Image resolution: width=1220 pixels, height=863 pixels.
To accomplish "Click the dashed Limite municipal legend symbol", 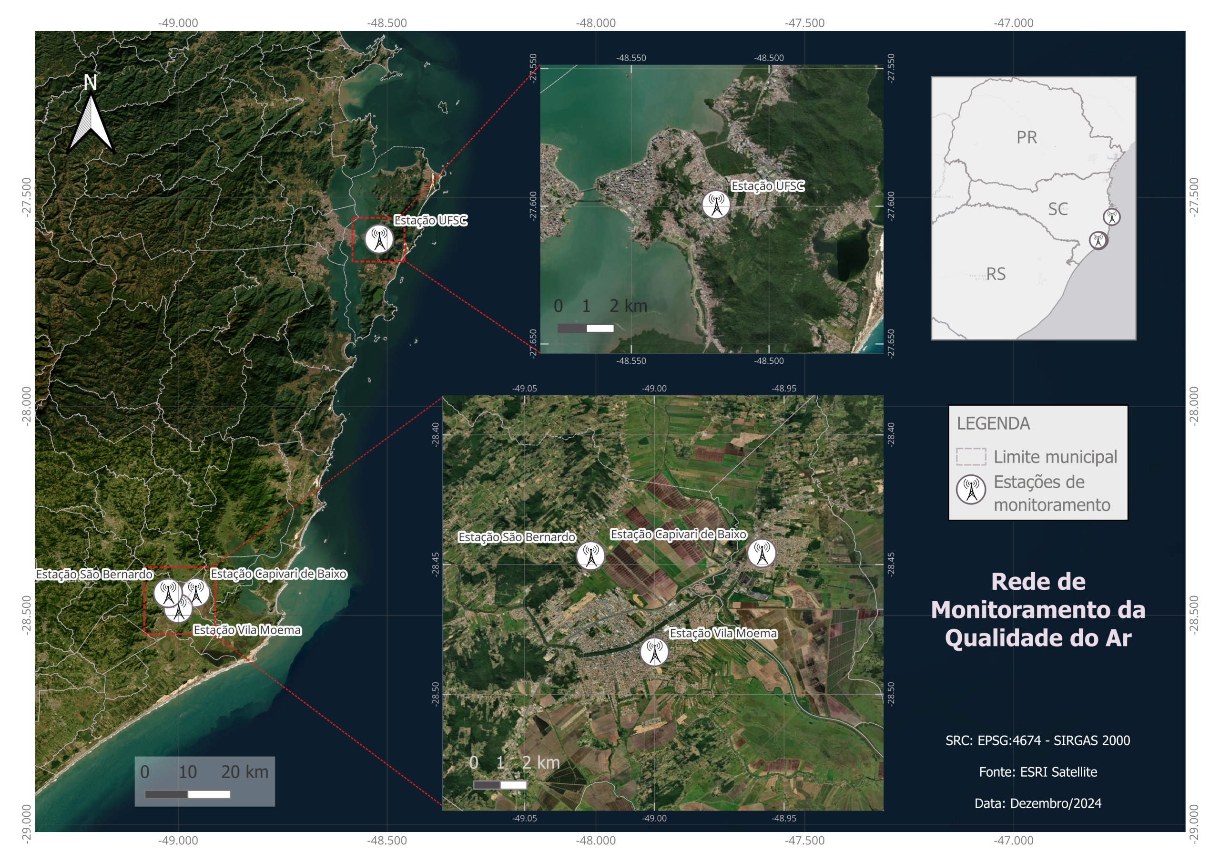I will [x=971, y=457].
